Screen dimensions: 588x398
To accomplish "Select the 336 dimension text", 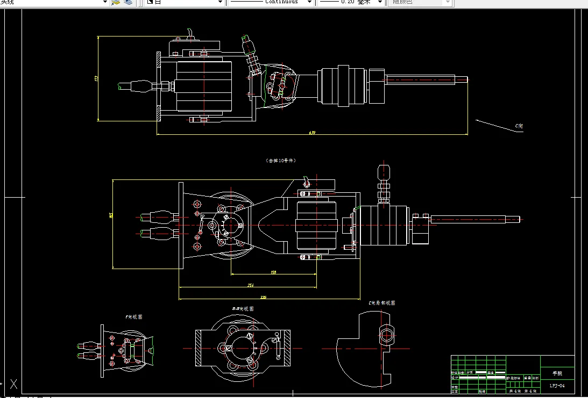I will (263, 297).
